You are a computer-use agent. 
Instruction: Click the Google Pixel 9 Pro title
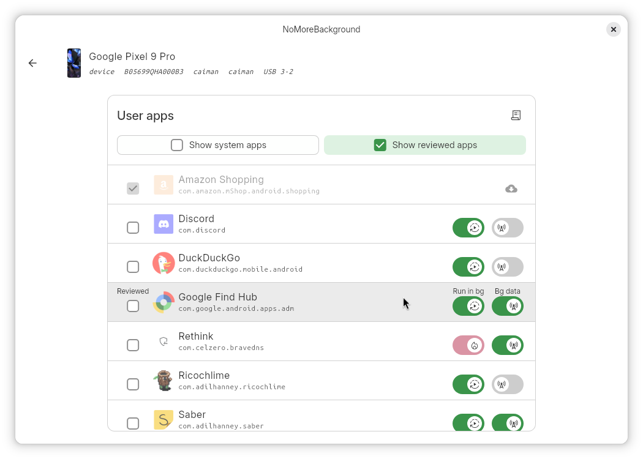[132, 56]
